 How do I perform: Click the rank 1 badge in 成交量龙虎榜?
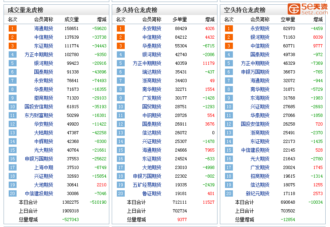click(12, 28)
